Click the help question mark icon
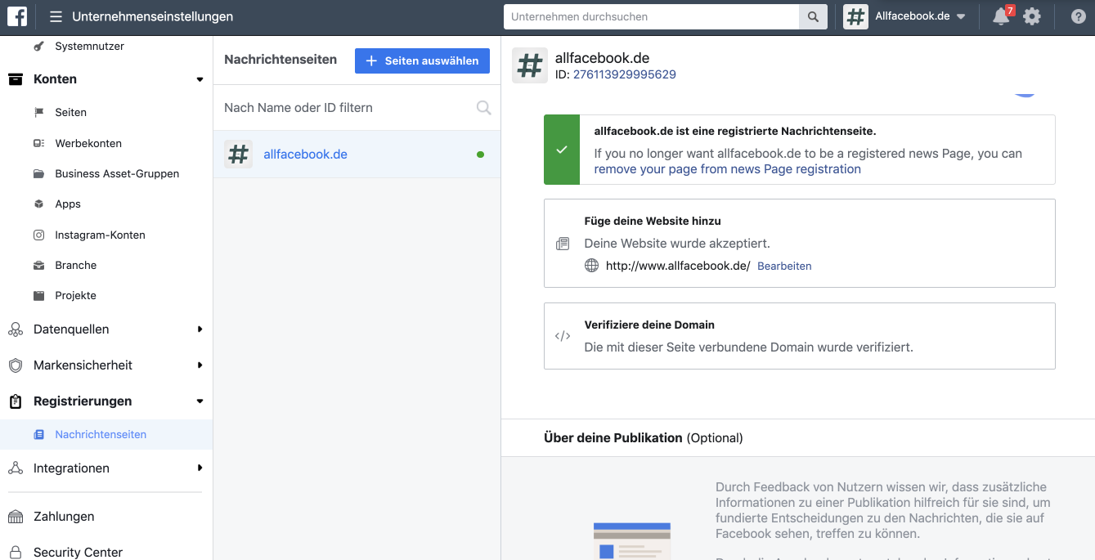 [x=1079, y=16]
